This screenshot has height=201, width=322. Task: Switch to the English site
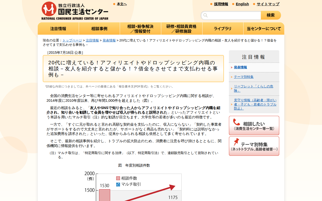tap(242, 4)
